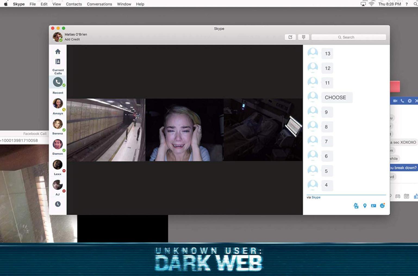418x276 pixels.
Task: Click the chat message 13
Action: click(x=327, y=53)
